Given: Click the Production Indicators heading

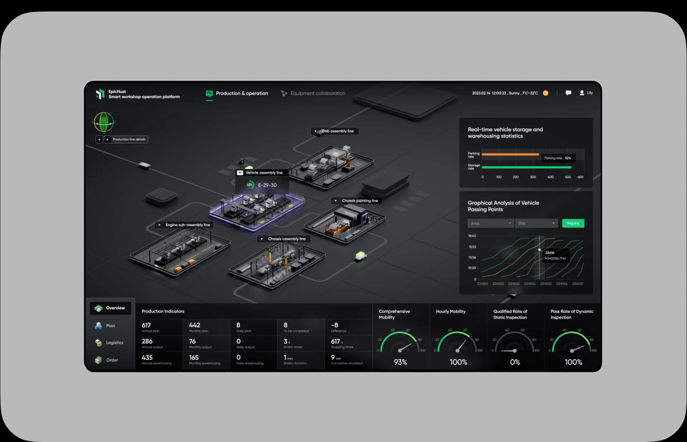Looking at the screenshot, I should click(163, 311).
